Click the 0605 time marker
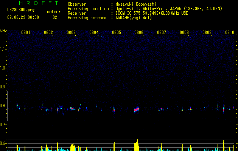 pyautogui.click(x=117, y=32)
